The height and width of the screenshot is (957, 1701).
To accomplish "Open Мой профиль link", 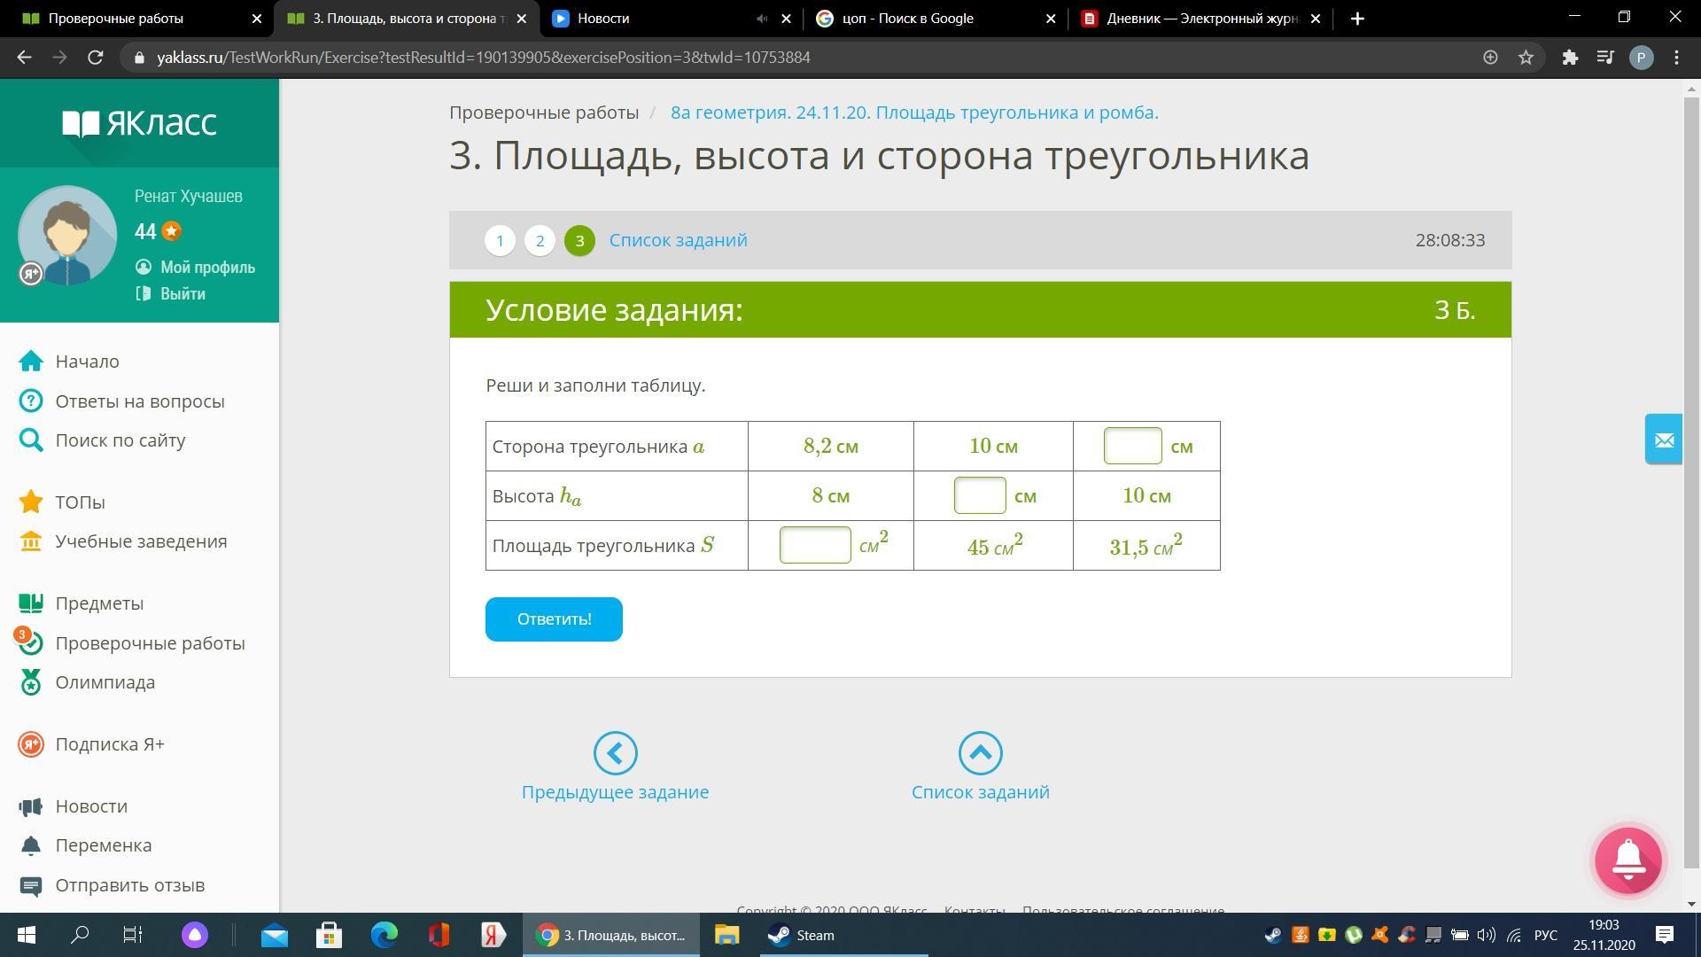I will (206, 268).
